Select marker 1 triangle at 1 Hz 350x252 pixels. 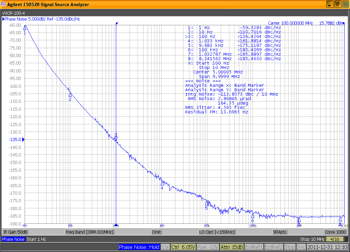tap(25, 28)
